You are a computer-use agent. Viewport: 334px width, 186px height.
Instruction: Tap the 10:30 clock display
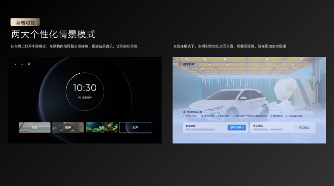[x=85, y=87]
